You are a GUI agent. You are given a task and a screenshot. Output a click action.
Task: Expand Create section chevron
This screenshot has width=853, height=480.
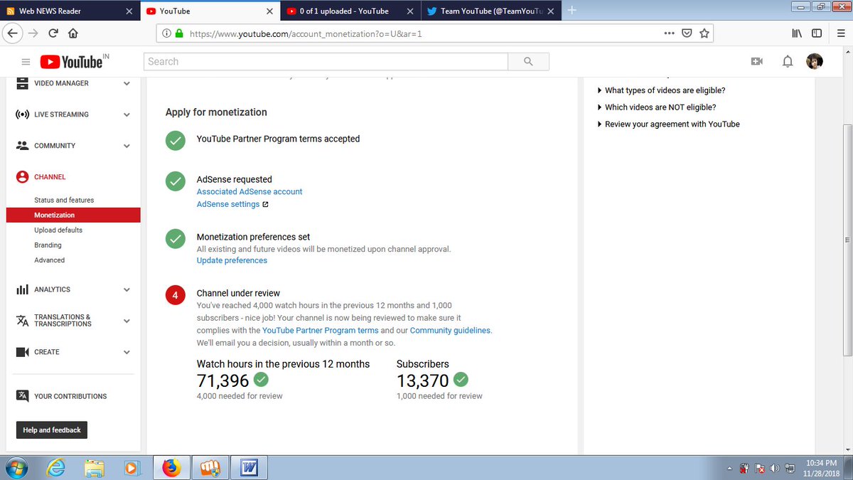pos(127,352)
